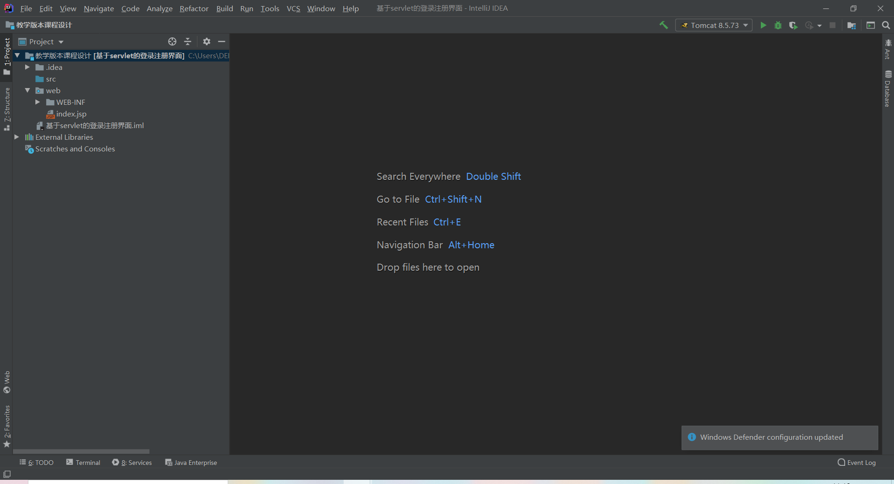
Task: Open the Navigate menu
Action: [99, 8]
